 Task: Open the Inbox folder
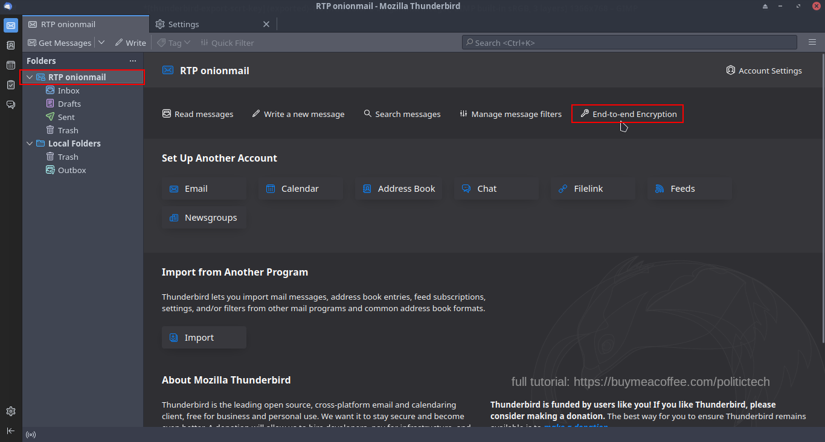click(83, 90)
